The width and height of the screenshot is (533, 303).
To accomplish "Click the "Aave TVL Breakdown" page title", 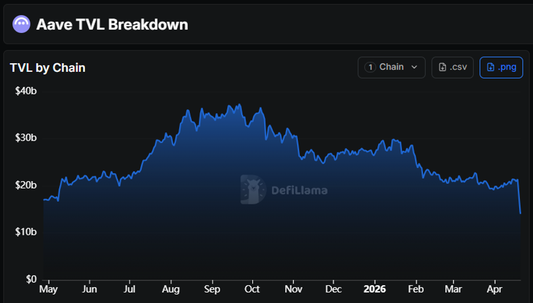I will (112, 24).
